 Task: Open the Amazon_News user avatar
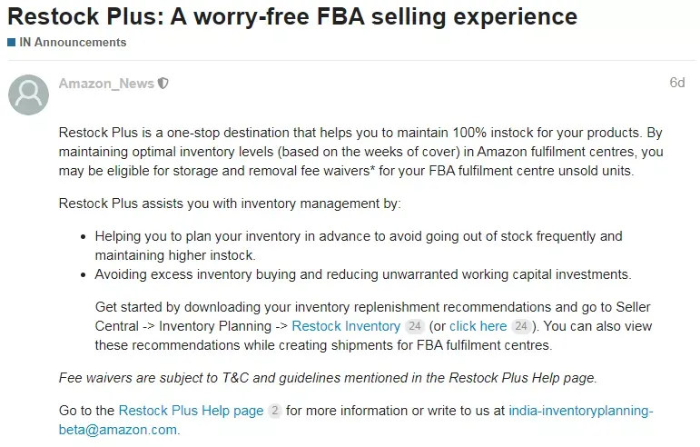(28, 94)
